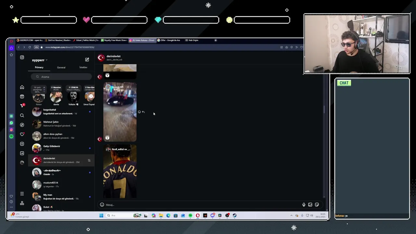The image size is (416, 234).
Task: Open ChatGPT icon in Opera sidebar
Action: click(11, 116)
